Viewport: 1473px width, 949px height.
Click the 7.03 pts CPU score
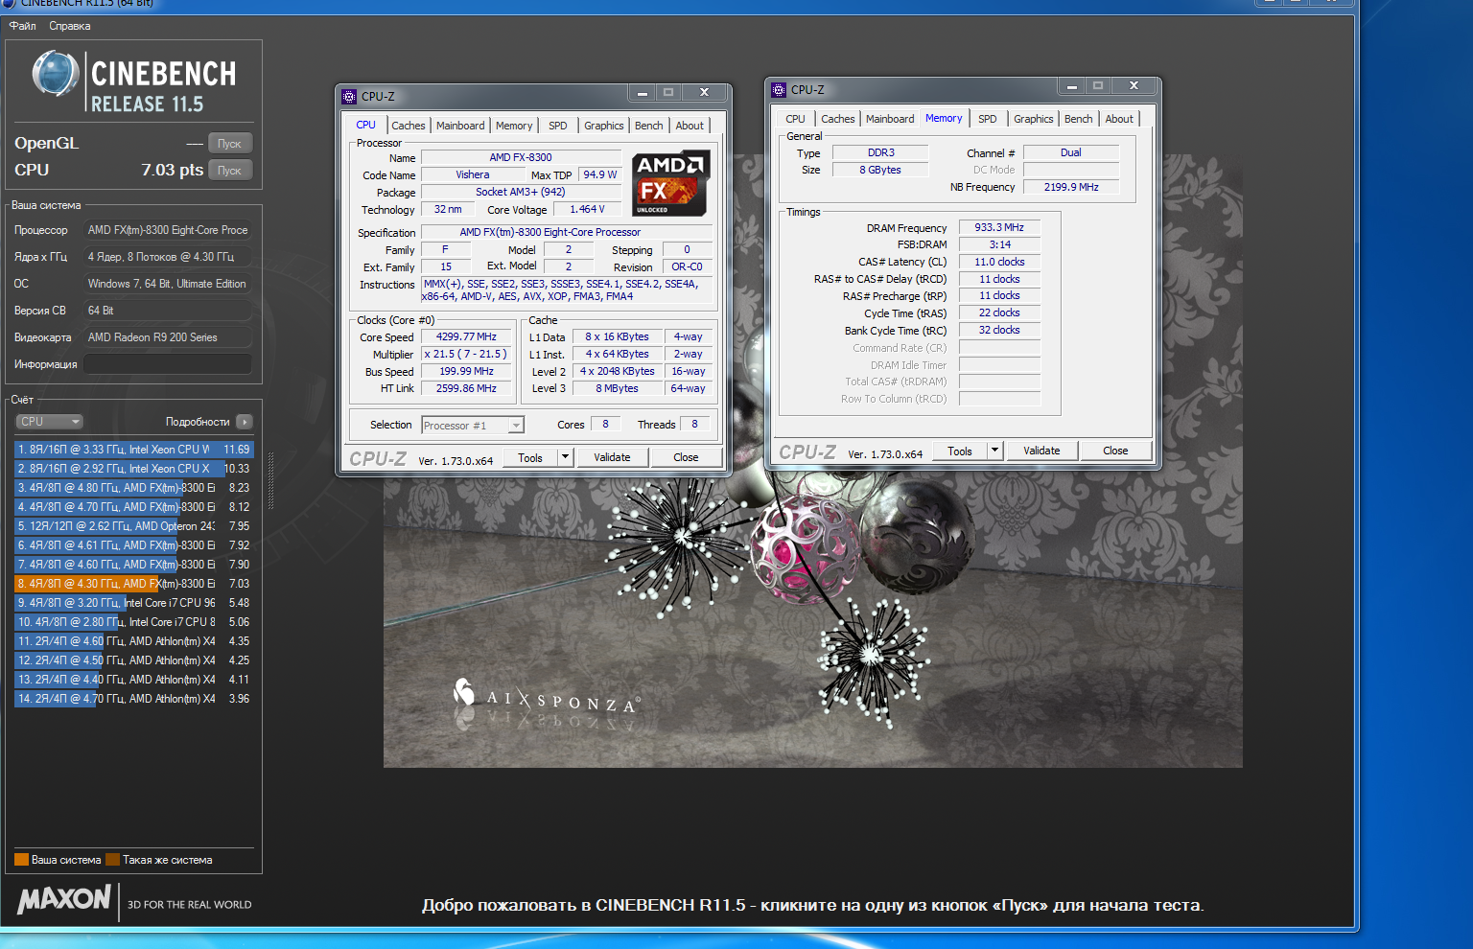(173, 170)
